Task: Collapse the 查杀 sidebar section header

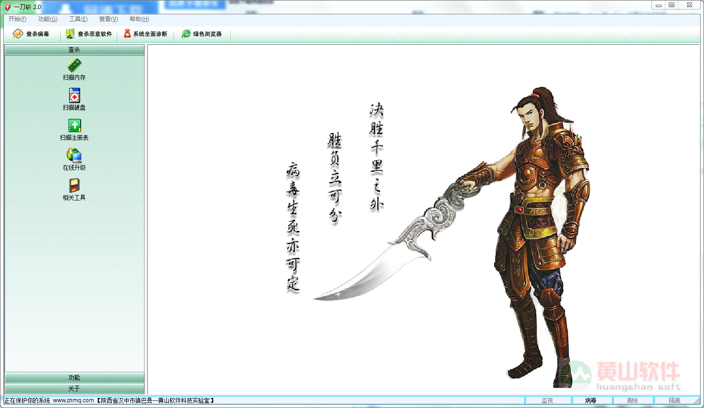Action: (74, 50)
